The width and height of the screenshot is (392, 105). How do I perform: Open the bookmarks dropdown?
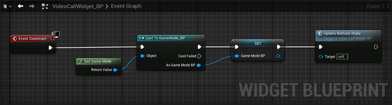click(7, 6)
